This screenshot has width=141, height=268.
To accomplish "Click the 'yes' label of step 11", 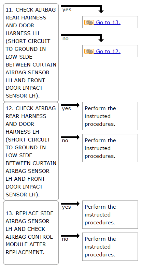I will (67, 10).
